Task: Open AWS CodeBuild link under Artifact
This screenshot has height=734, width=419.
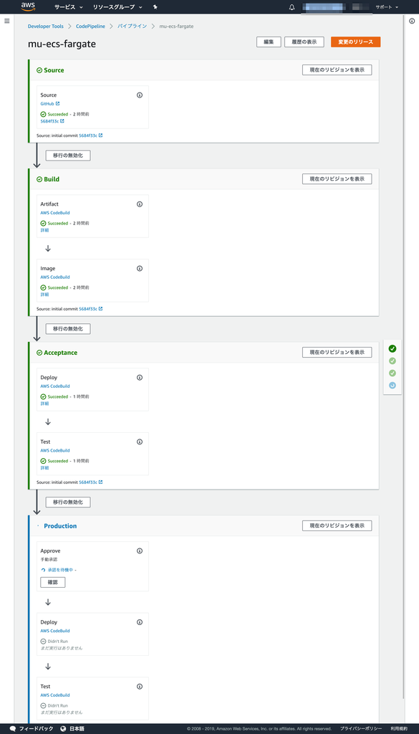Action: (55, 212)
